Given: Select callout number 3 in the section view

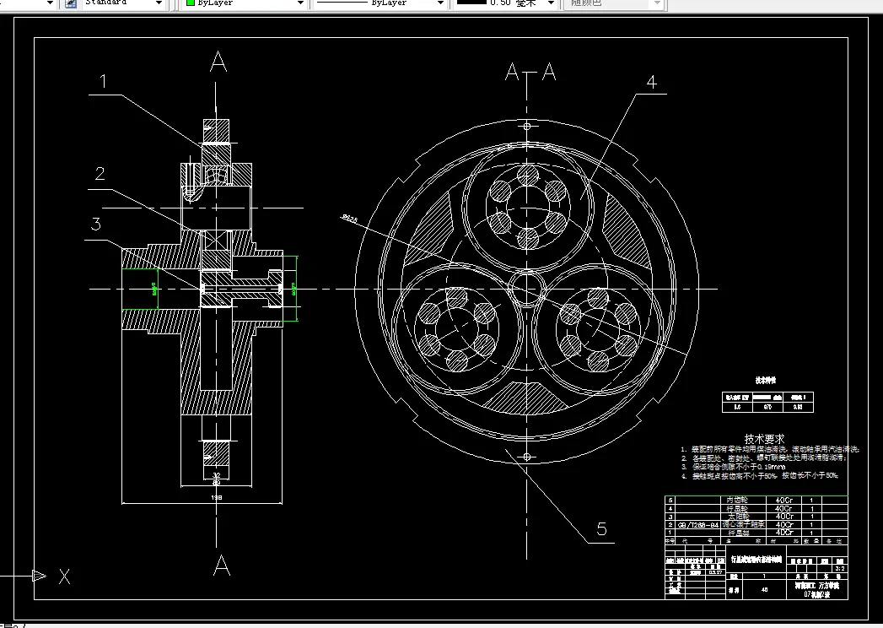Looking at the screenshot, I should click(x=96, y=225).
